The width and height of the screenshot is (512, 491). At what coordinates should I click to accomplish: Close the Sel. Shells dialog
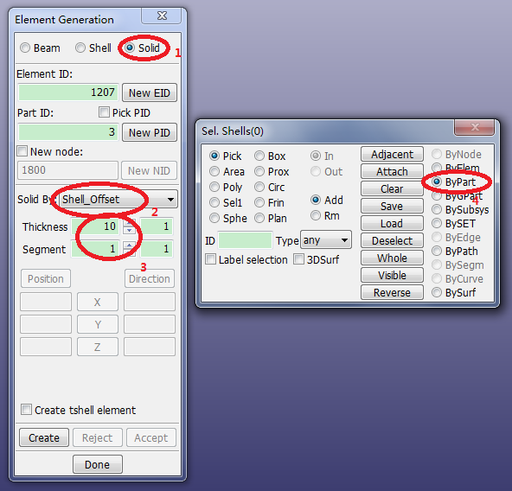[x=475, y=127]
